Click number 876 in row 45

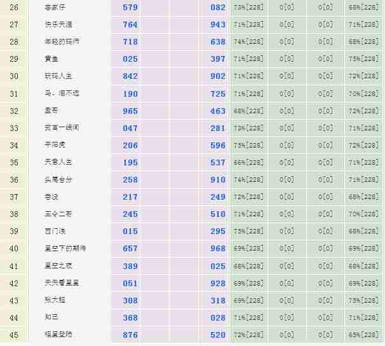pyautogui.click(x=130, y=335)
